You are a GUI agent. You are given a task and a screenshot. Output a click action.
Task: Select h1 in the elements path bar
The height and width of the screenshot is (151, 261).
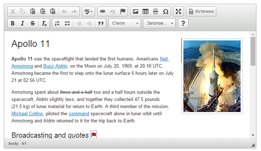point(24,143)
